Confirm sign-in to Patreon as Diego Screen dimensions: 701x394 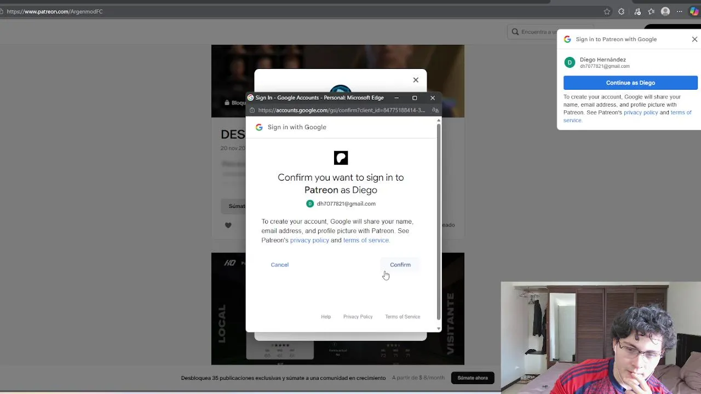click(x=400, y=265)
